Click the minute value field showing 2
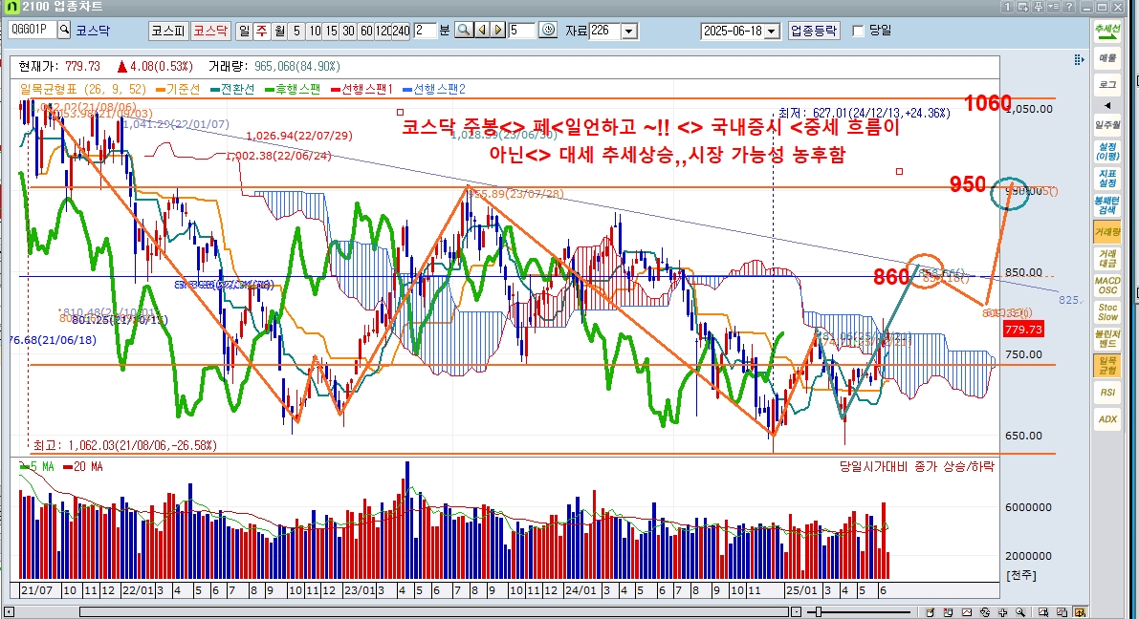 tap(425, 31)
